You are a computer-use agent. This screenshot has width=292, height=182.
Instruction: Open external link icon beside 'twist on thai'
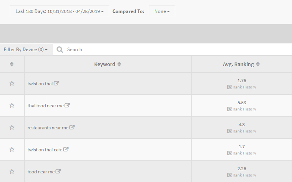coord(57,83)
